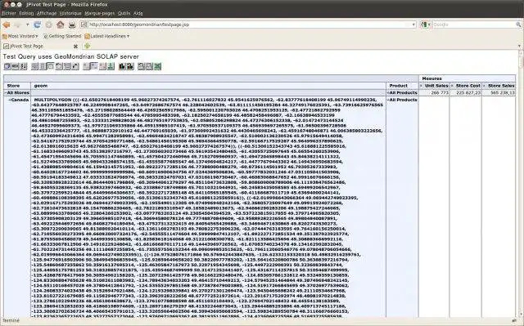Image resolution: width=524 pixels, height=326 pixels.
Task: Click the Product column header
Action: coord(402,86)
